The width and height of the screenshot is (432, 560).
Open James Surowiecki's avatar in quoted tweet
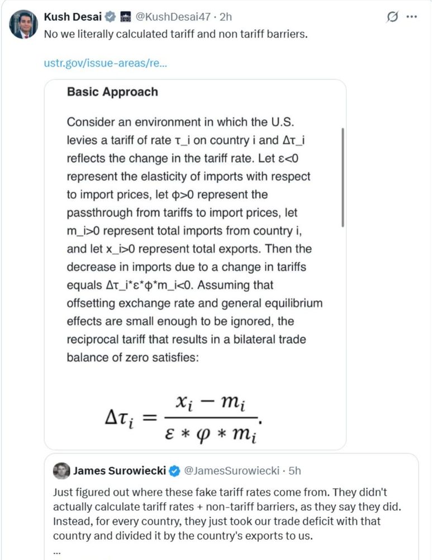(x=61, y=470)
